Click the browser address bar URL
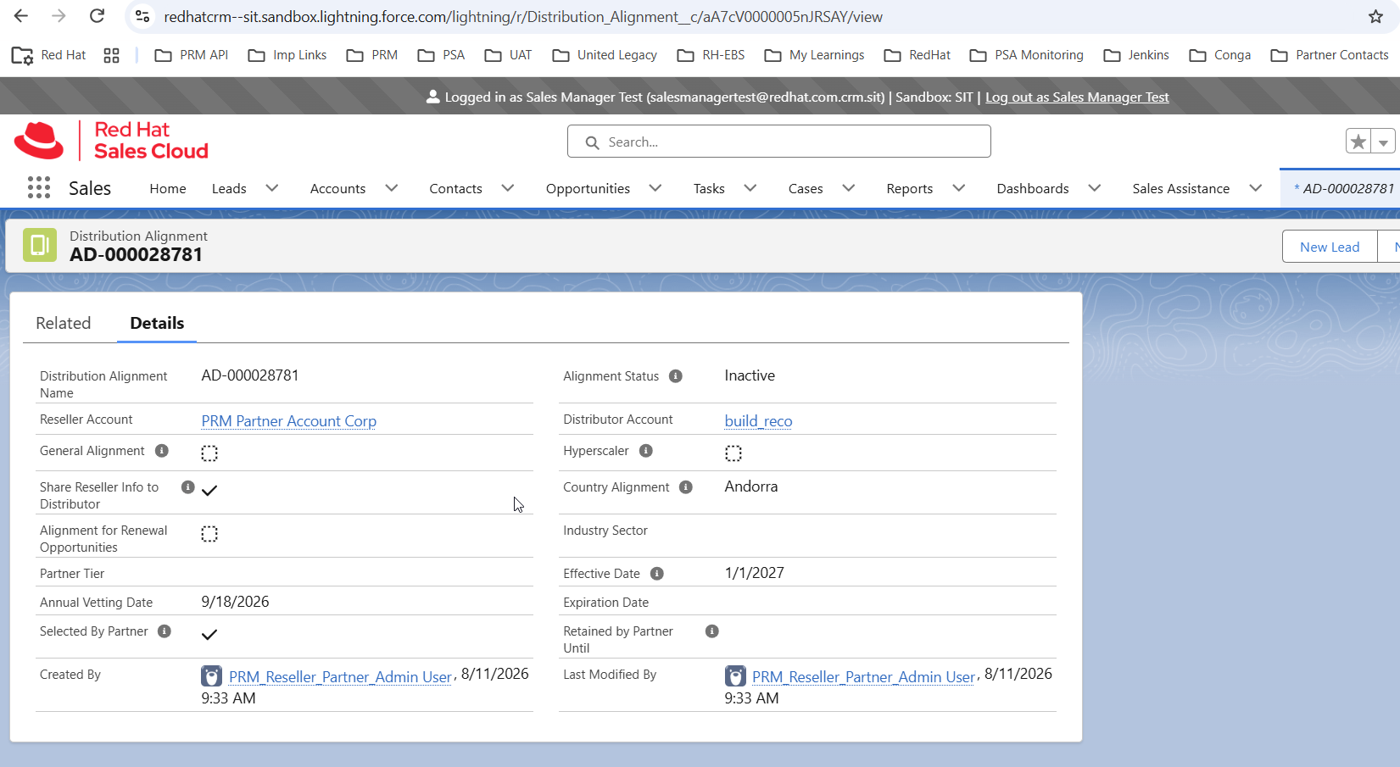The width and height of the screenshot is (1400, 767). (523, 16)
